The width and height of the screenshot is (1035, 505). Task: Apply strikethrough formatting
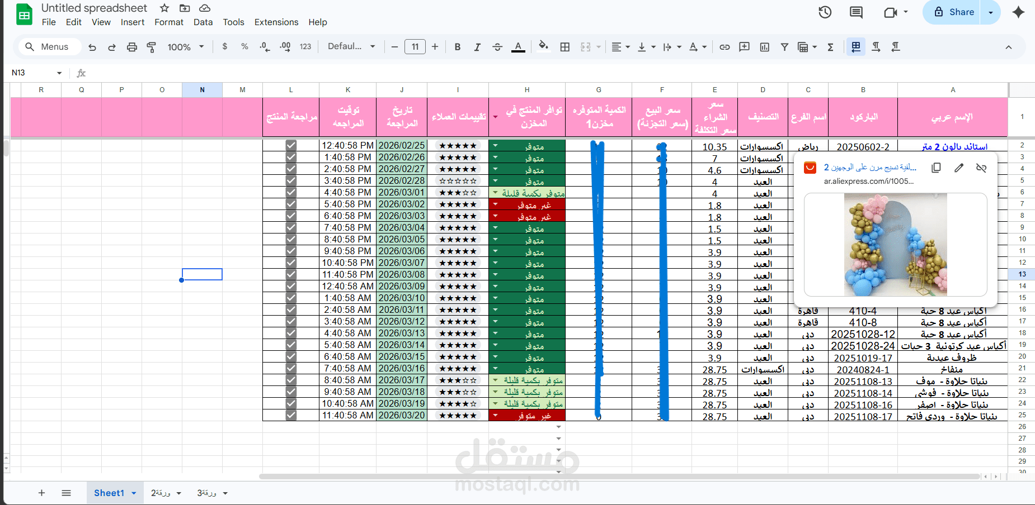[497, 47]
